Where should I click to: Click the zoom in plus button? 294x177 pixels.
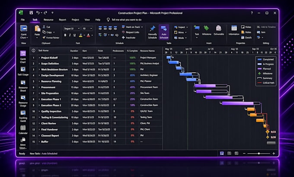tap(274, 154)
